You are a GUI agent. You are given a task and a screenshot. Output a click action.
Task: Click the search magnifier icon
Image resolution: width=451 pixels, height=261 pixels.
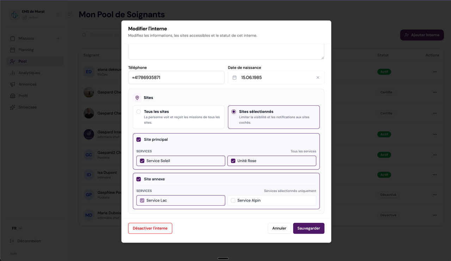[84, 35]
